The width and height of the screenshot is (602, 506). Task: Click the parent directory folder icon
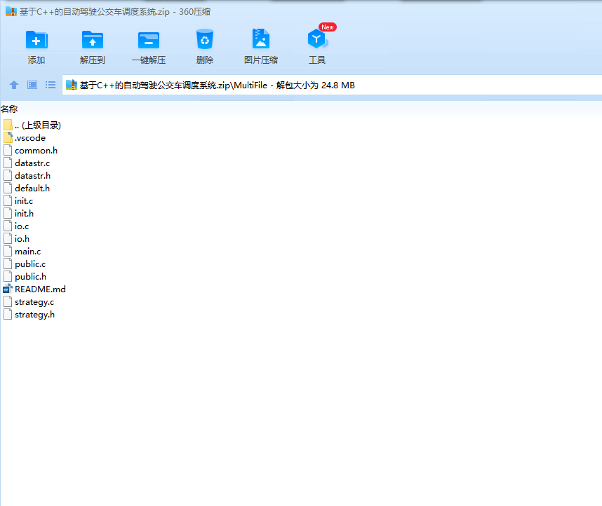click(8, 125)
